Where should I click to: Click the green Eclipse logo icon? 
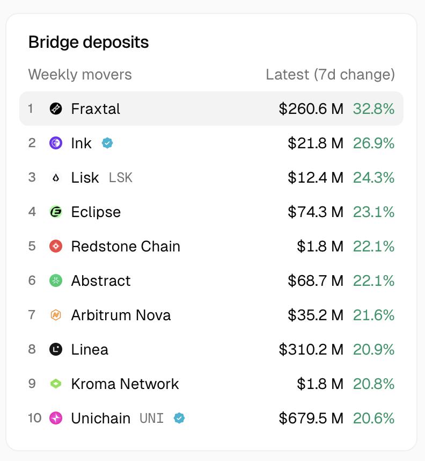(56, 212)
